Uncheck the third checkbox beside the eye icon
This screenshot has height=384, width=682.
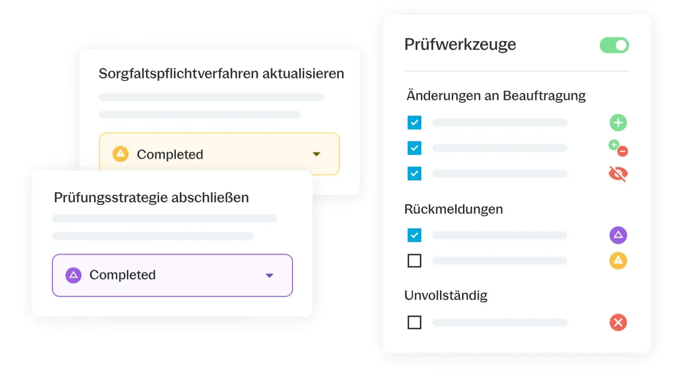coord(414,173)
